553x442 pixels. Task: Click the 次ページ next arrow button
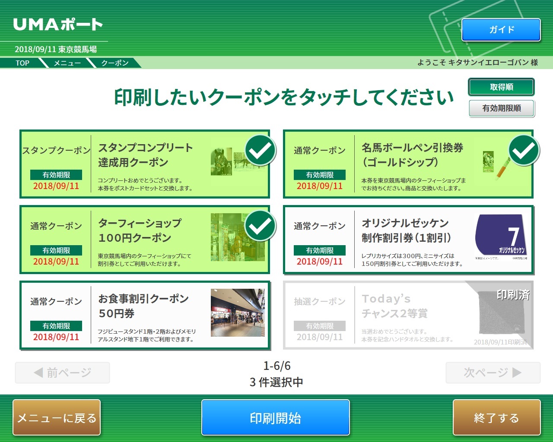coord(493,373)
